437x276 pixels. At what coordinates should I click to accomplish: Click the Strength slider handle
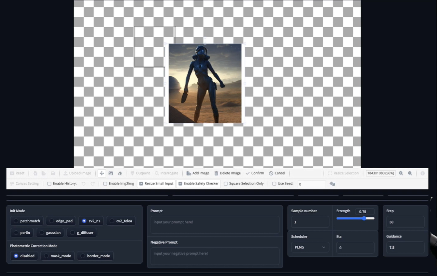click(x=364, y=218)
